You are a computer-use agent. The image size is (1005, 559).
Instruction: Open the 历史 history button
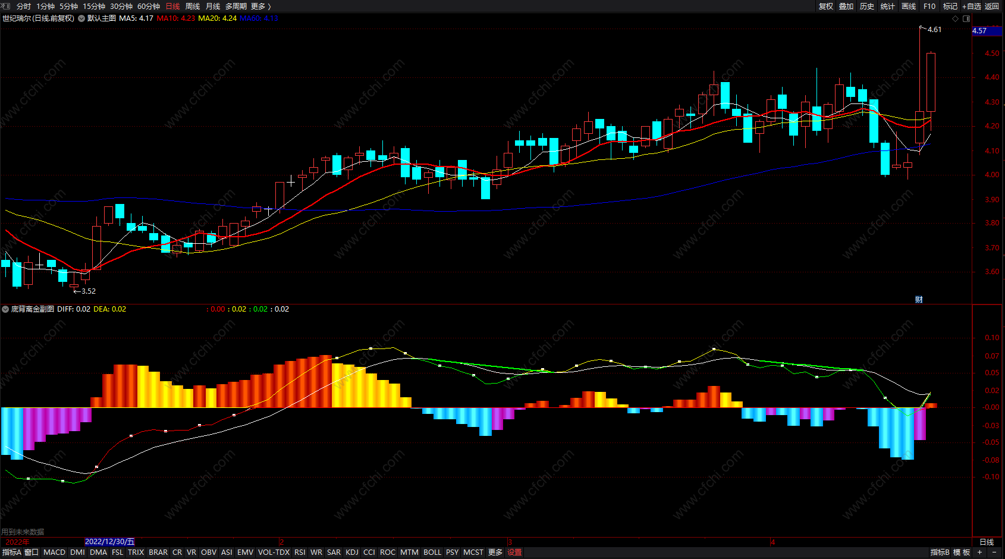867,7
